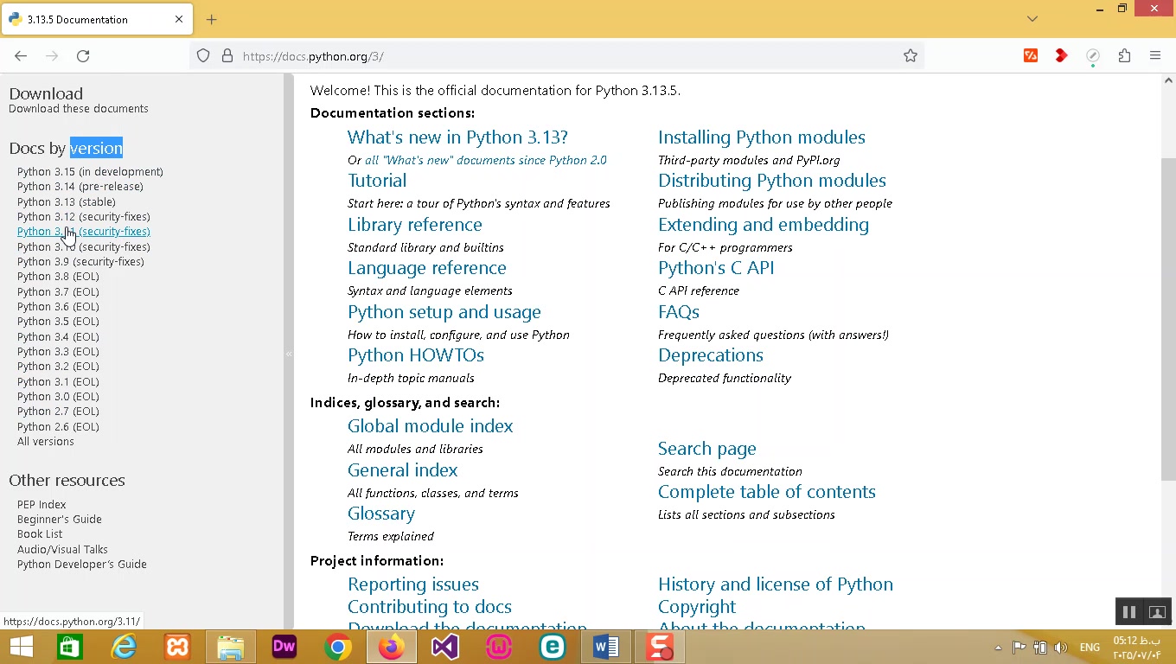The height and width of the screenshot is (664, 1176).
Task: Click the page vertical scrollbar
Action: (1168, 320)
